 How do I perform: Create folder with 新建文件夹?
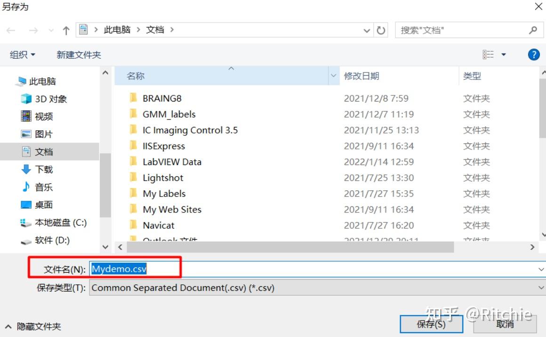point(79,55)
